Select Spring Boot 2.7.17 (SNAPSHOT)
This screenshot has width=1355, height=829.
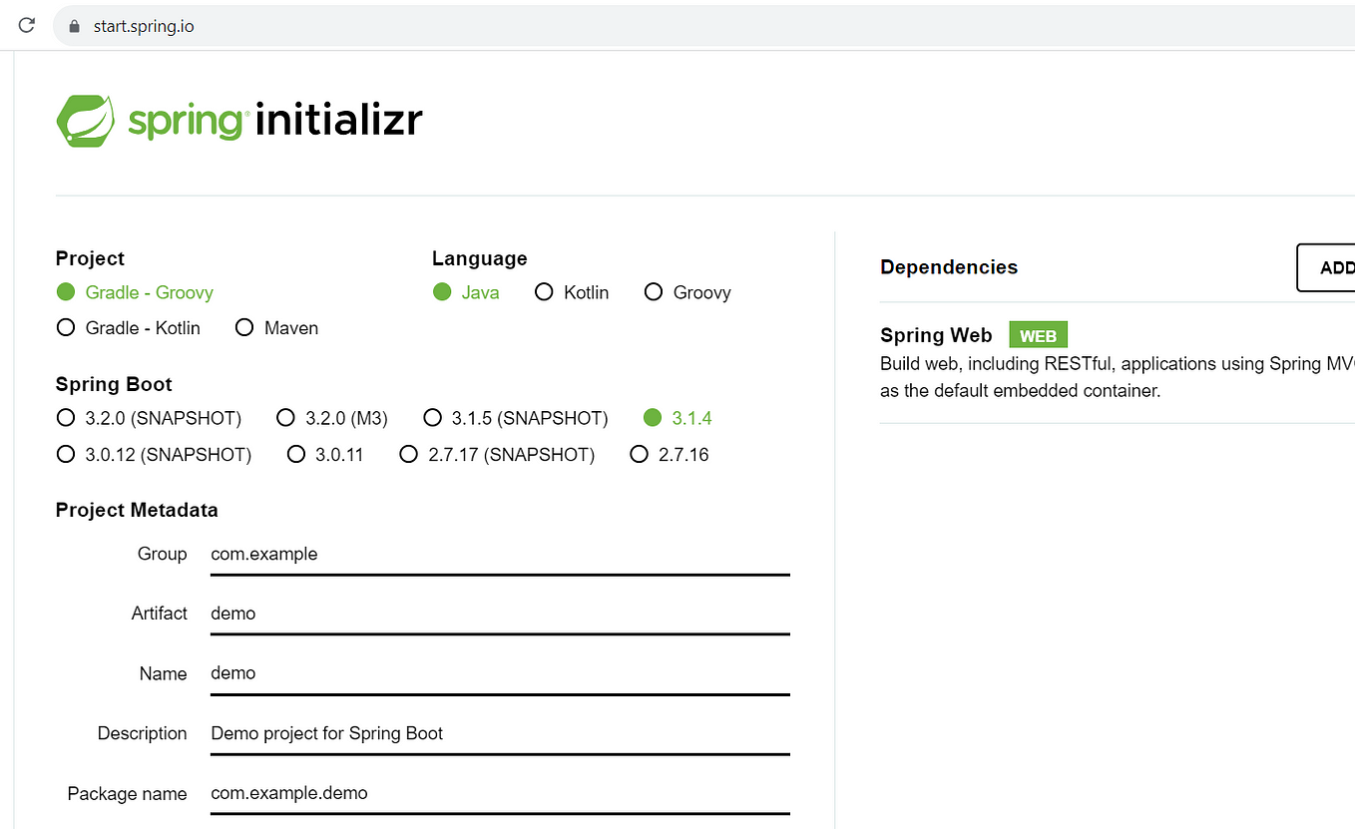(x=409, y=454)
